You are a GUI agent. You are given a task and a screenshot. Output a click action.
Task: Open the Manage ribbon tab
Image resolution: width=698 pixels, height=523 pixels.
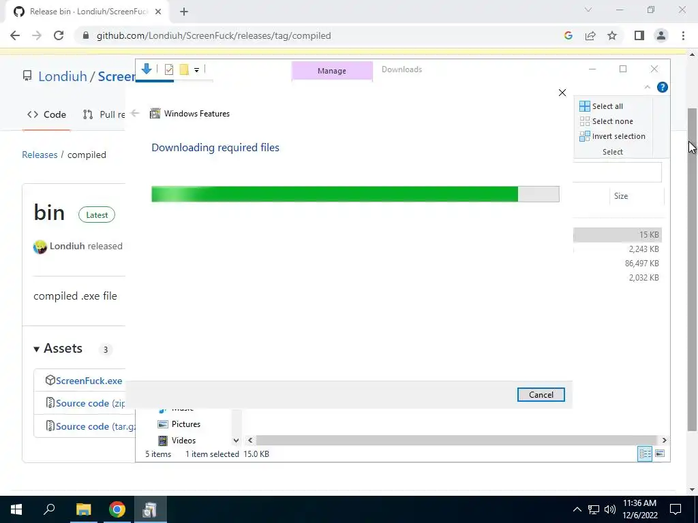tap(332, 71)
